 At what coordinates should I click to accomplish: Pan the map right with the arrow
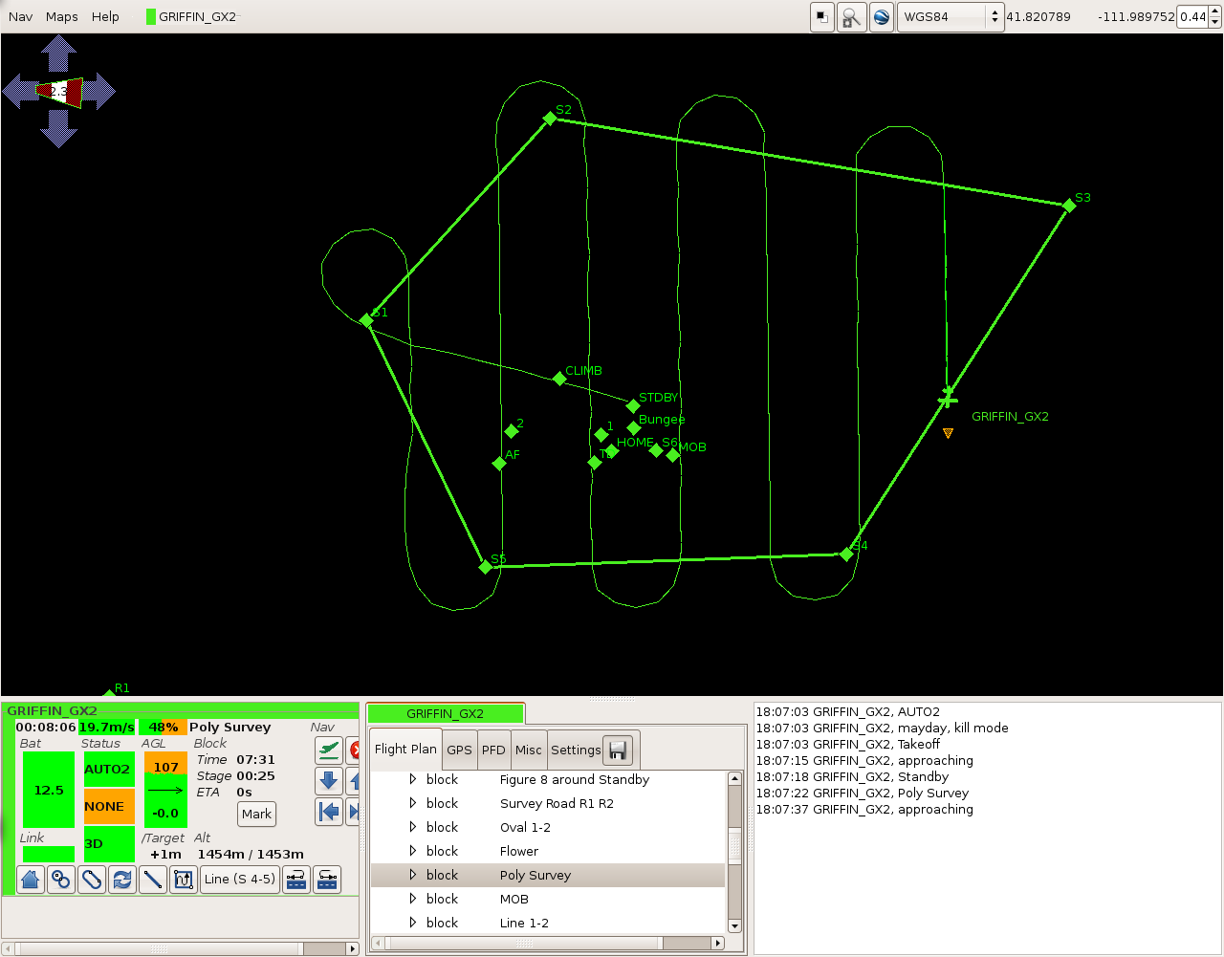[x=98, y=92]
